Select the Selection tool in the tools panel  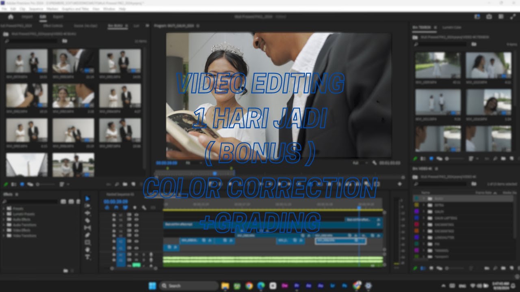click(87, 199)
